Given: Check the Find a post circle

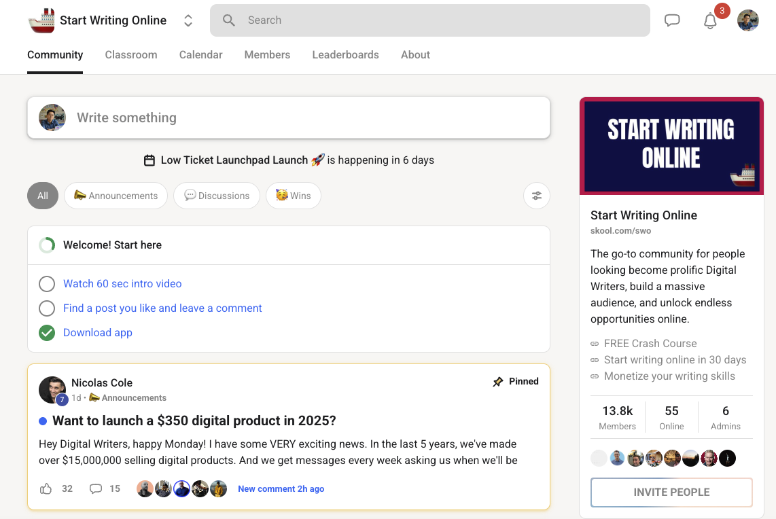Looking at the screenshot, I should [47, 308].
